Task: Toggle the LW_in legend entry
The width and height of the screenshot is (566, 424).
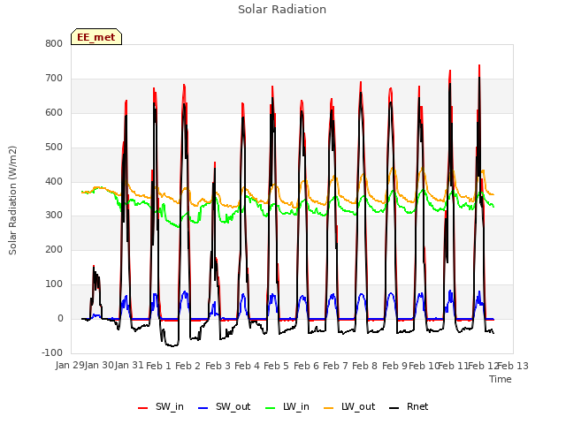Action: click(x=287, y=407)
